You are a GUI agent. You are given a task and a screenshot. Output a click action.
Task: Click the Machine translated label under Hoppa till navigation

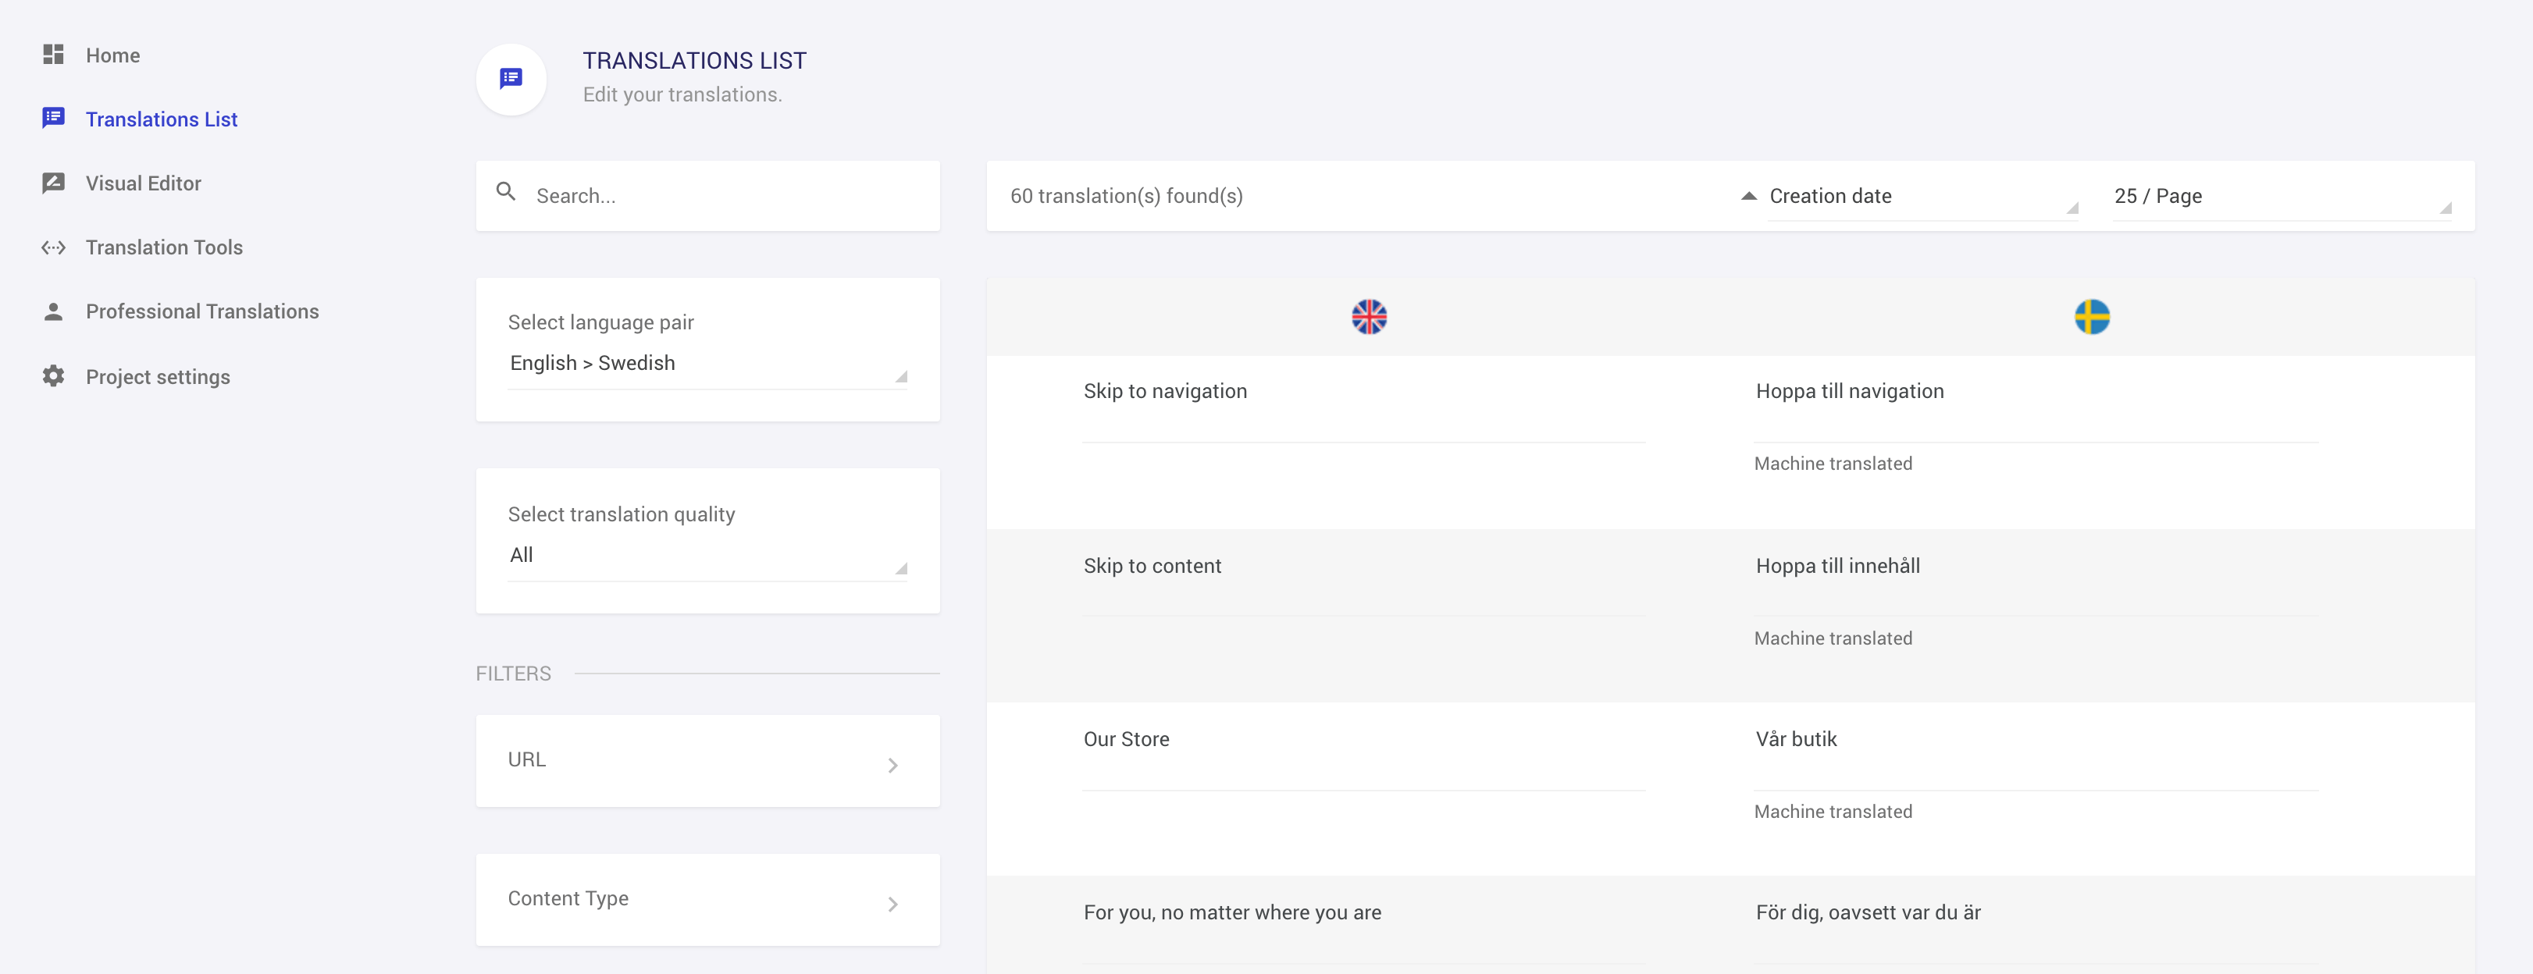1833,463
